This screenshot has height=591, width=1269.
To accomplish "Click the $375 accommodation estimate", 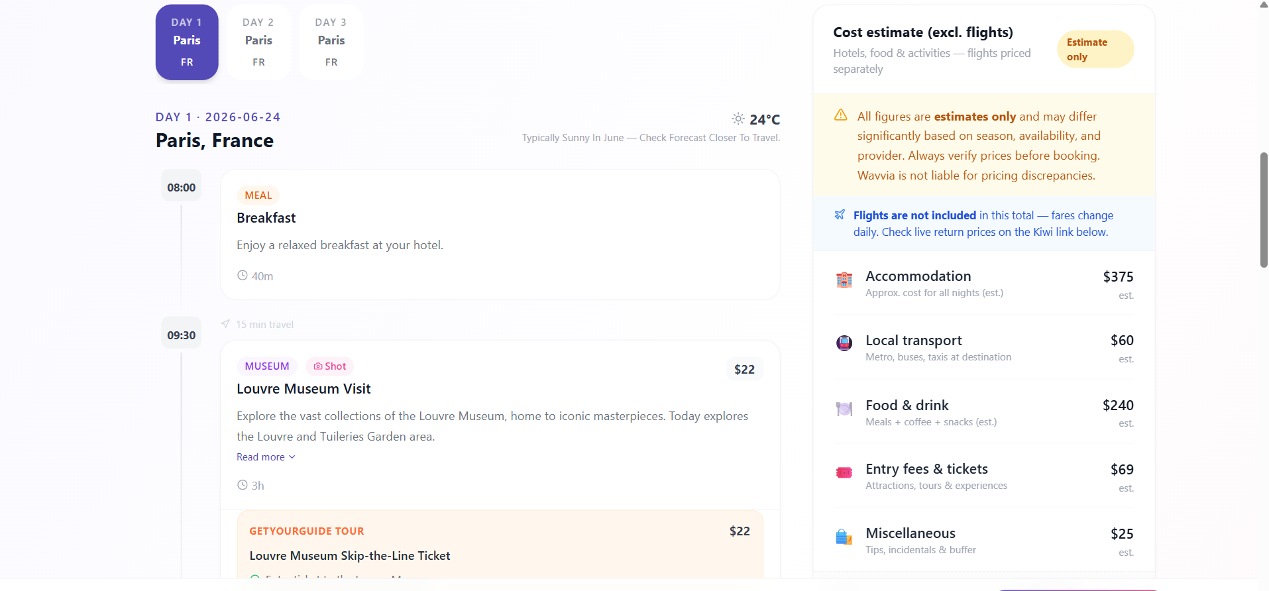I will coord(1118,277).
